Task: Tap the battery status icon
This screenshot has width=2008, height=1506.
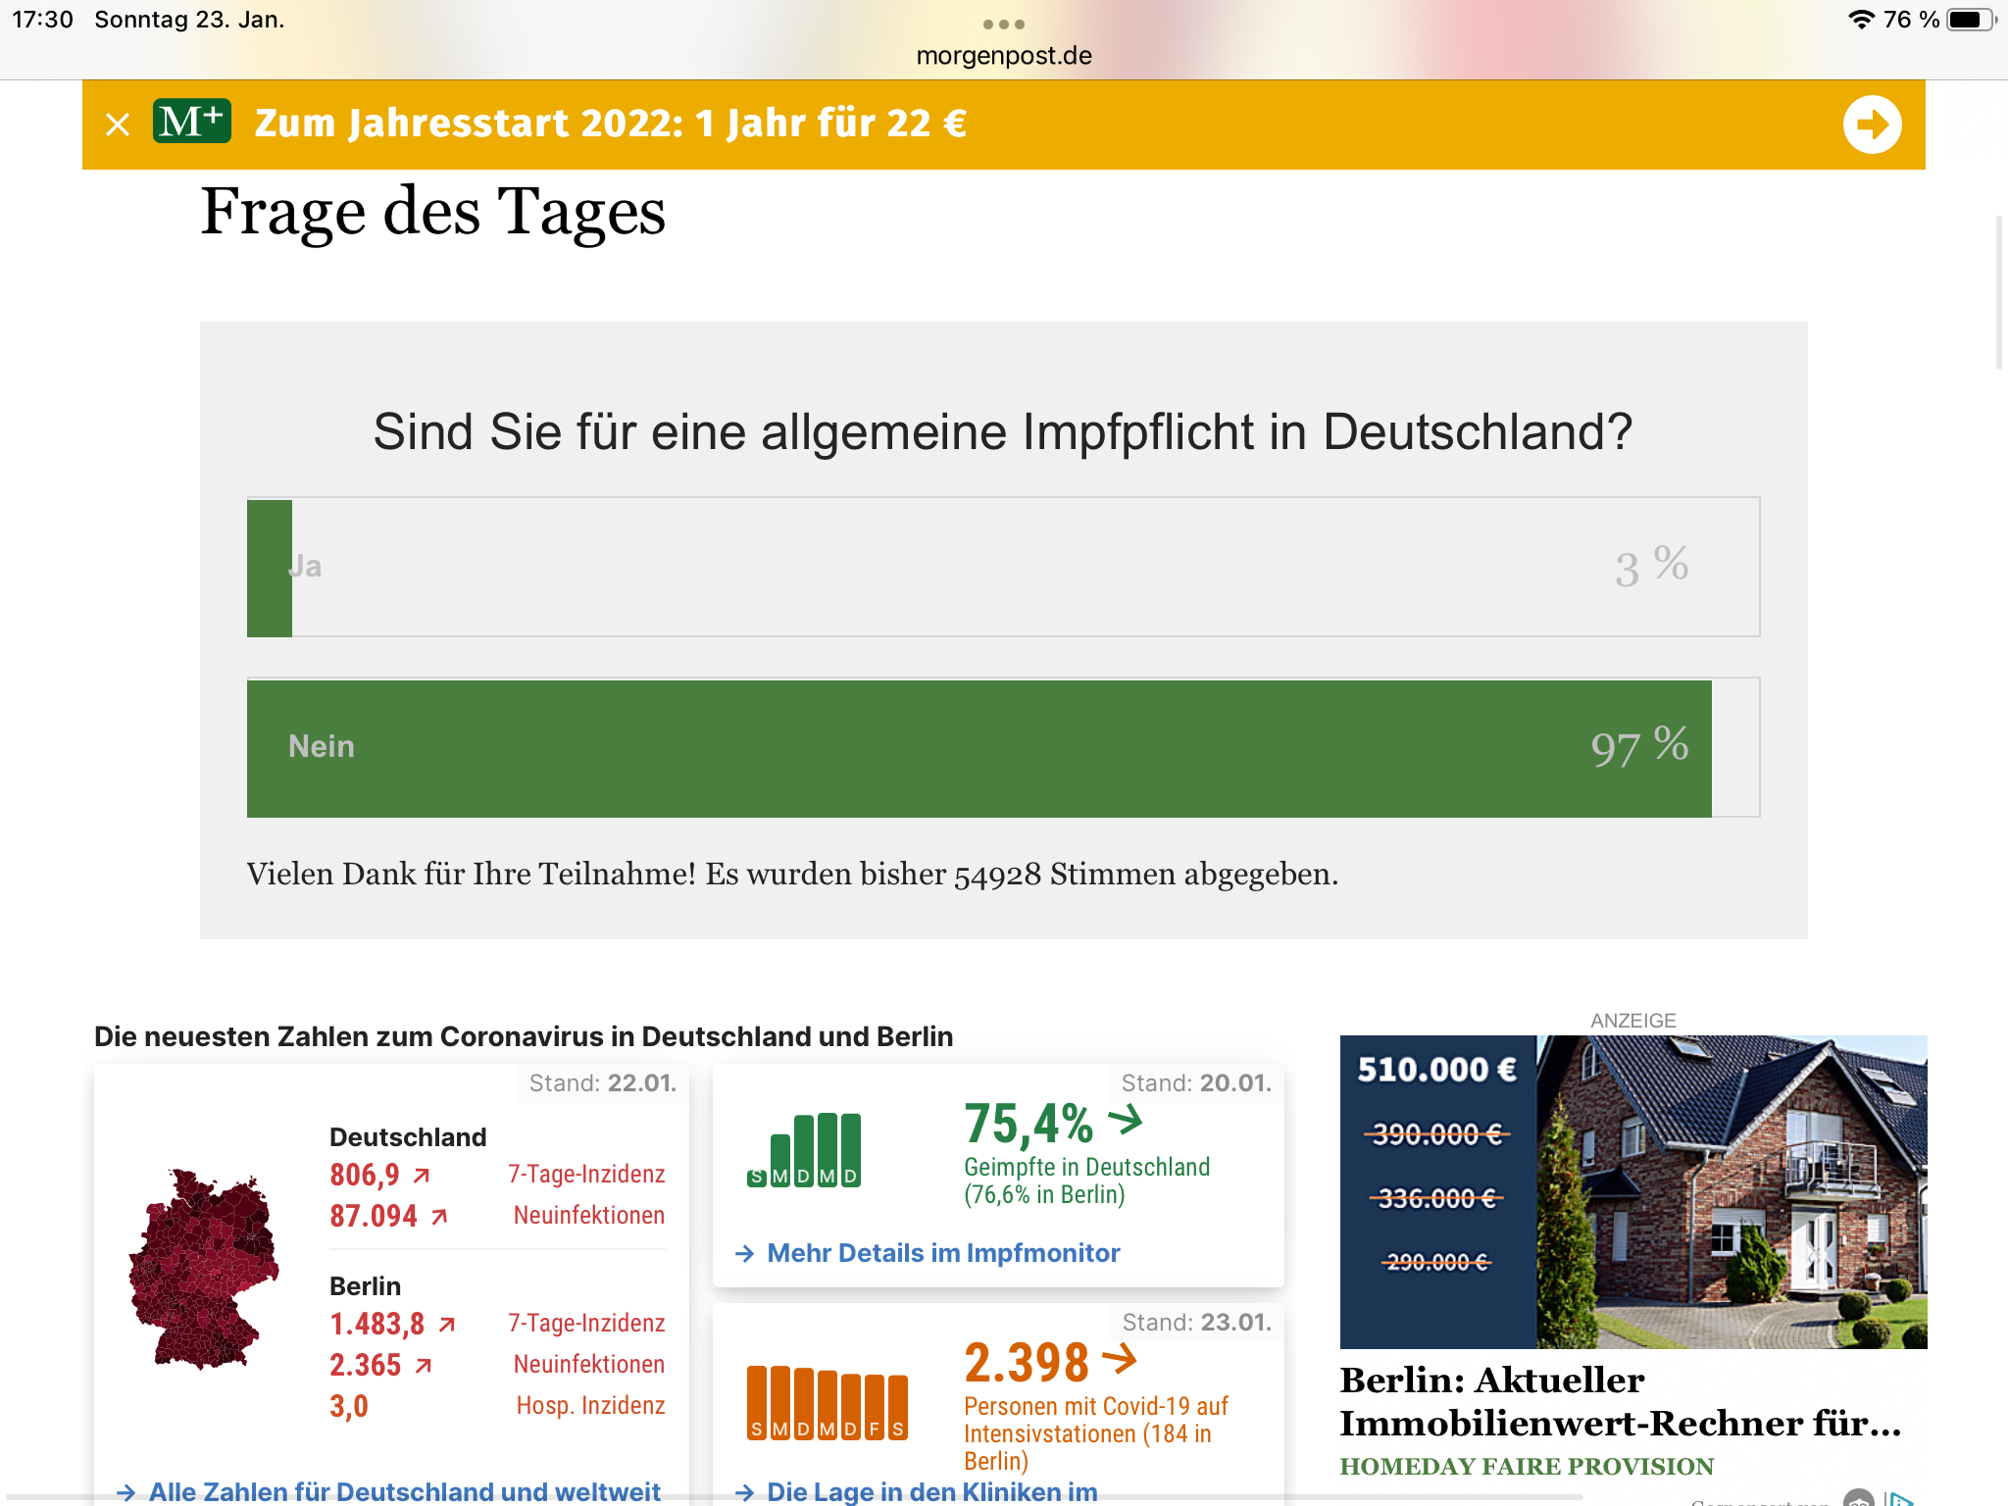Action: click(1969, 20)
